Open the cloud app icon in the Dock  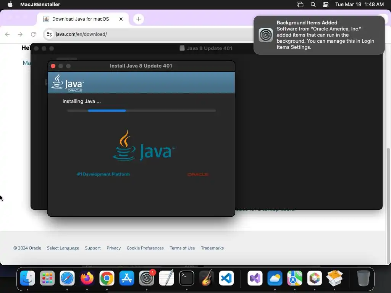[275, 278]
